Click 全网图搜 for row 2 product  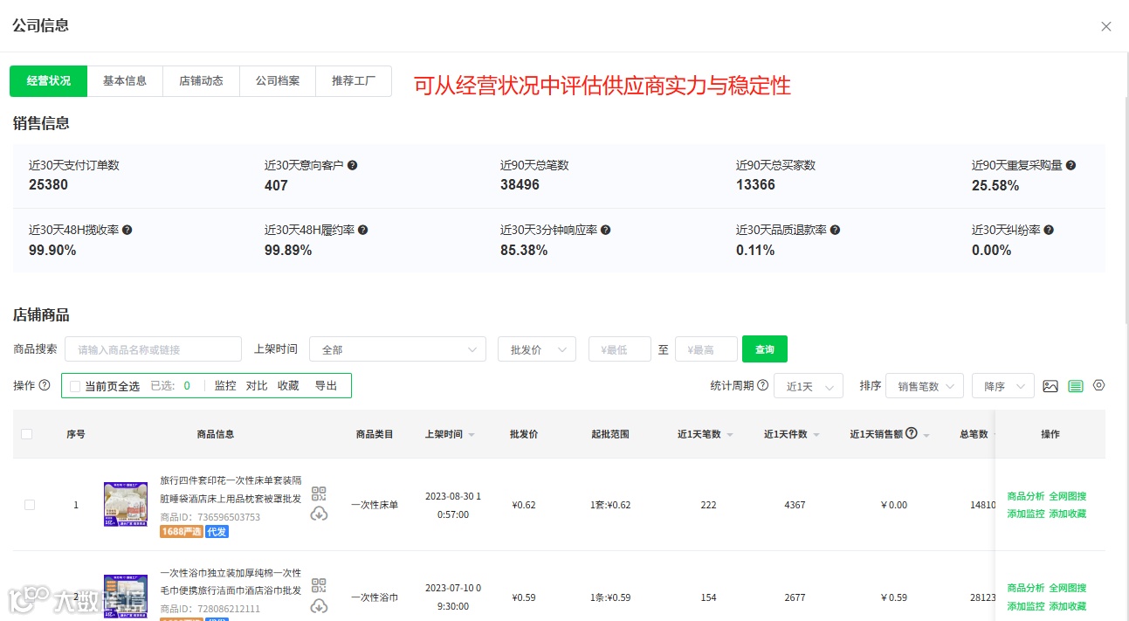(1068, 588)
